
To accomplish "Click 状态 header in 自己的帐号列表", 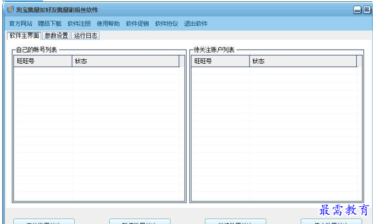I will tap(125, 61).
